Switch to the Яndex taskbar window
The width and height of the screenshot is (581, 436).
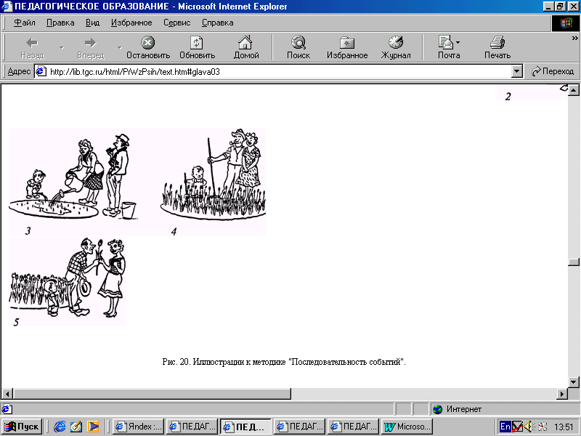click(x=138, y=427)
